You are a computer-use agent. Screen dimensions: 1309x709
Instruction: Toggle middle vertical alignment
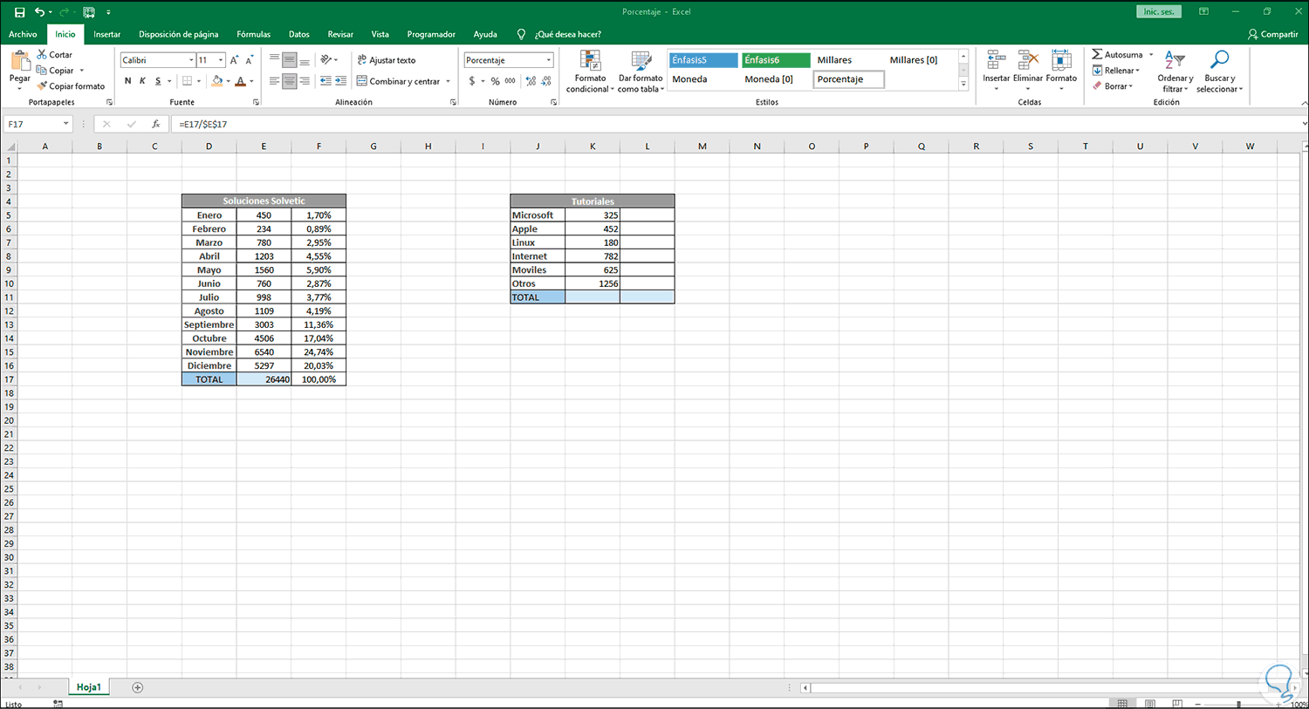tap(290, 60)
